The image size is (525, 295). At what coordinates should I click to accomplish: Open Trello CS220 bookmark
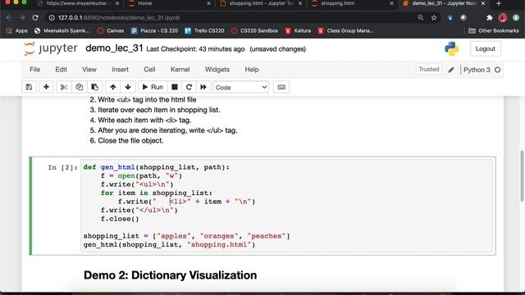(204, 31)
